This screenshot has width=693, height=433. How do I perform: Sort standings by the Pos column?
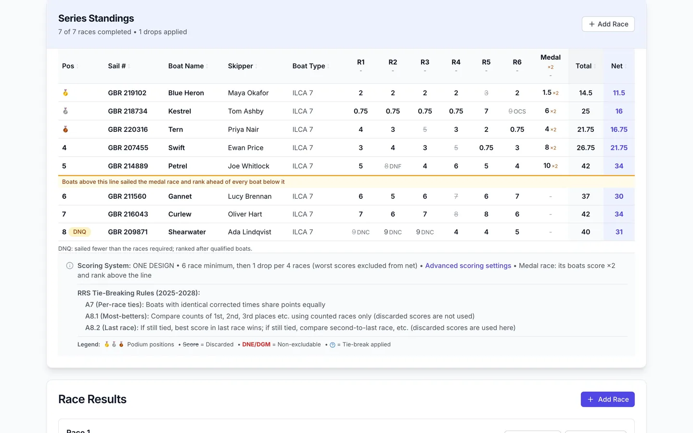coord(70,66)
